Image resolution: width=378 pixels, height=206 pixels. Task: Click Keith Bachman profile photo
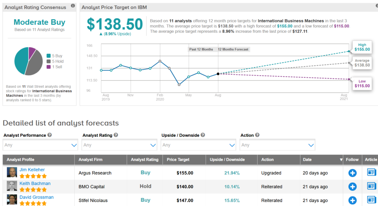click(12, 186)
